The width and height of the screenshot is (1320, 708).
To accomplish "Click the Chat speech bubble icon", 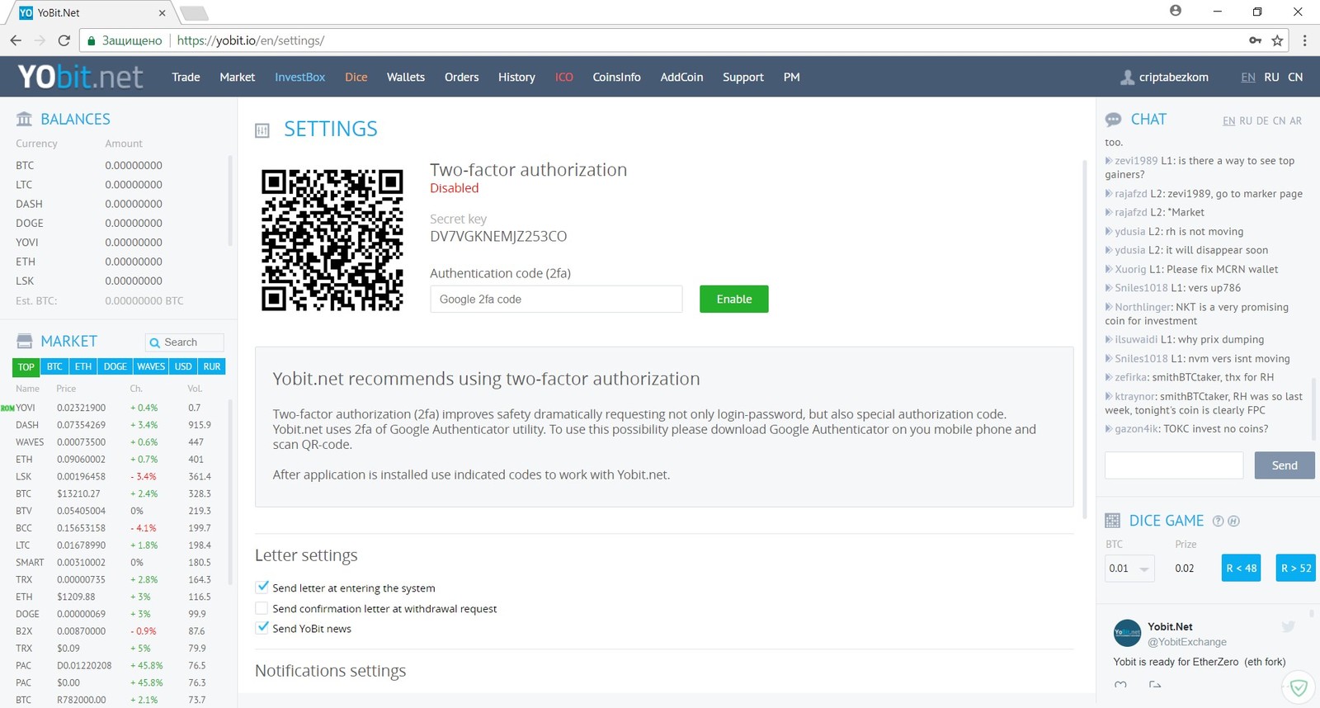I will [x=1113, y=120].
